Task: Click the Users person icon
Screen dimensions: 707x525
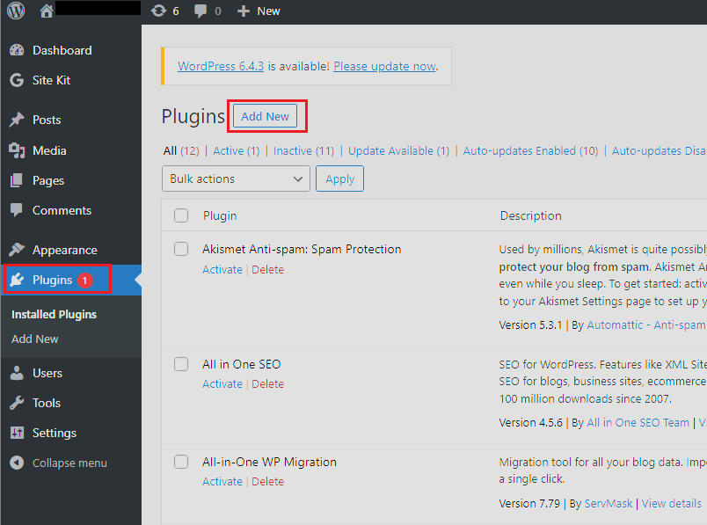Action: [x=17, y=373]
